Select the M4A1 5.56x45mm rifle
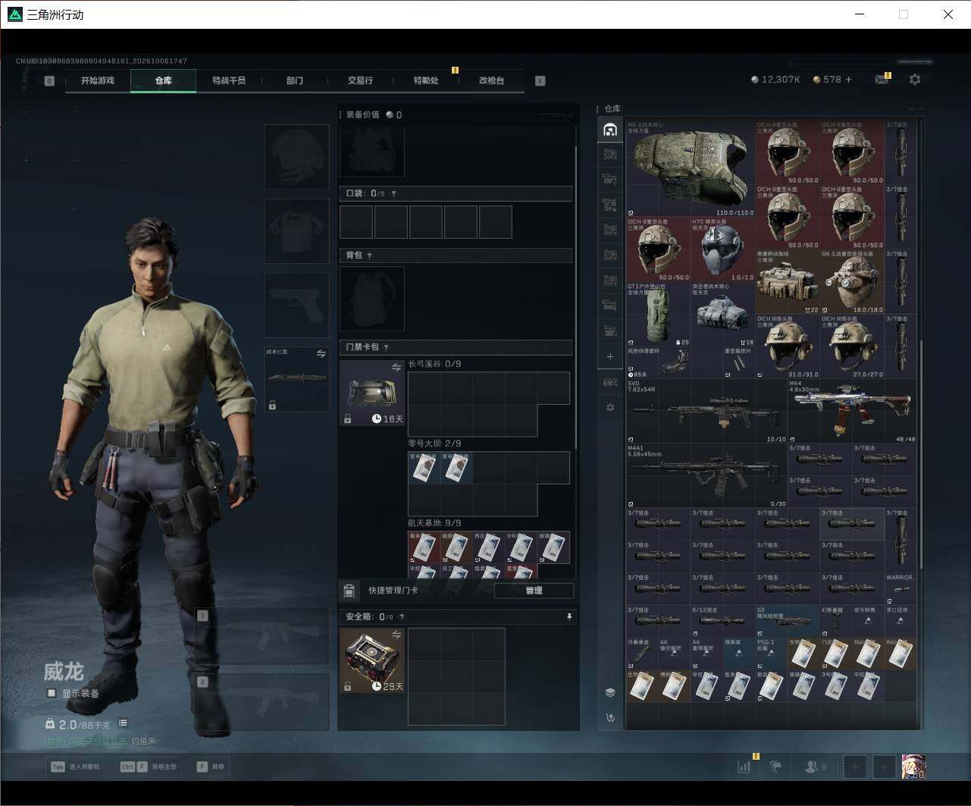 (706, 476)
